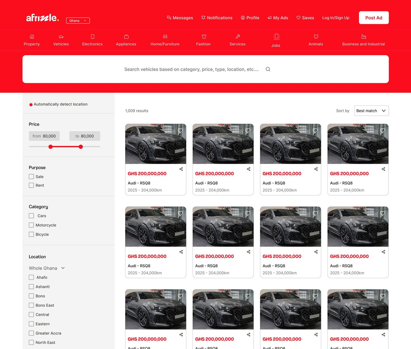Viewport: 411px width, 349px height.
Task: Share the first listing in first row
Action: click(181, 169)
